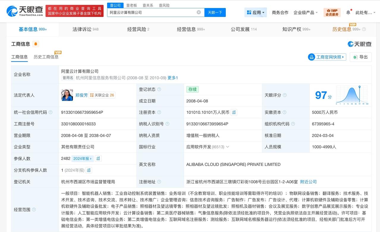Viewport: 380px width, 232px height.
Task: Click the orange alert bell beside 工商信息
Action: click(x=36, y=44)
